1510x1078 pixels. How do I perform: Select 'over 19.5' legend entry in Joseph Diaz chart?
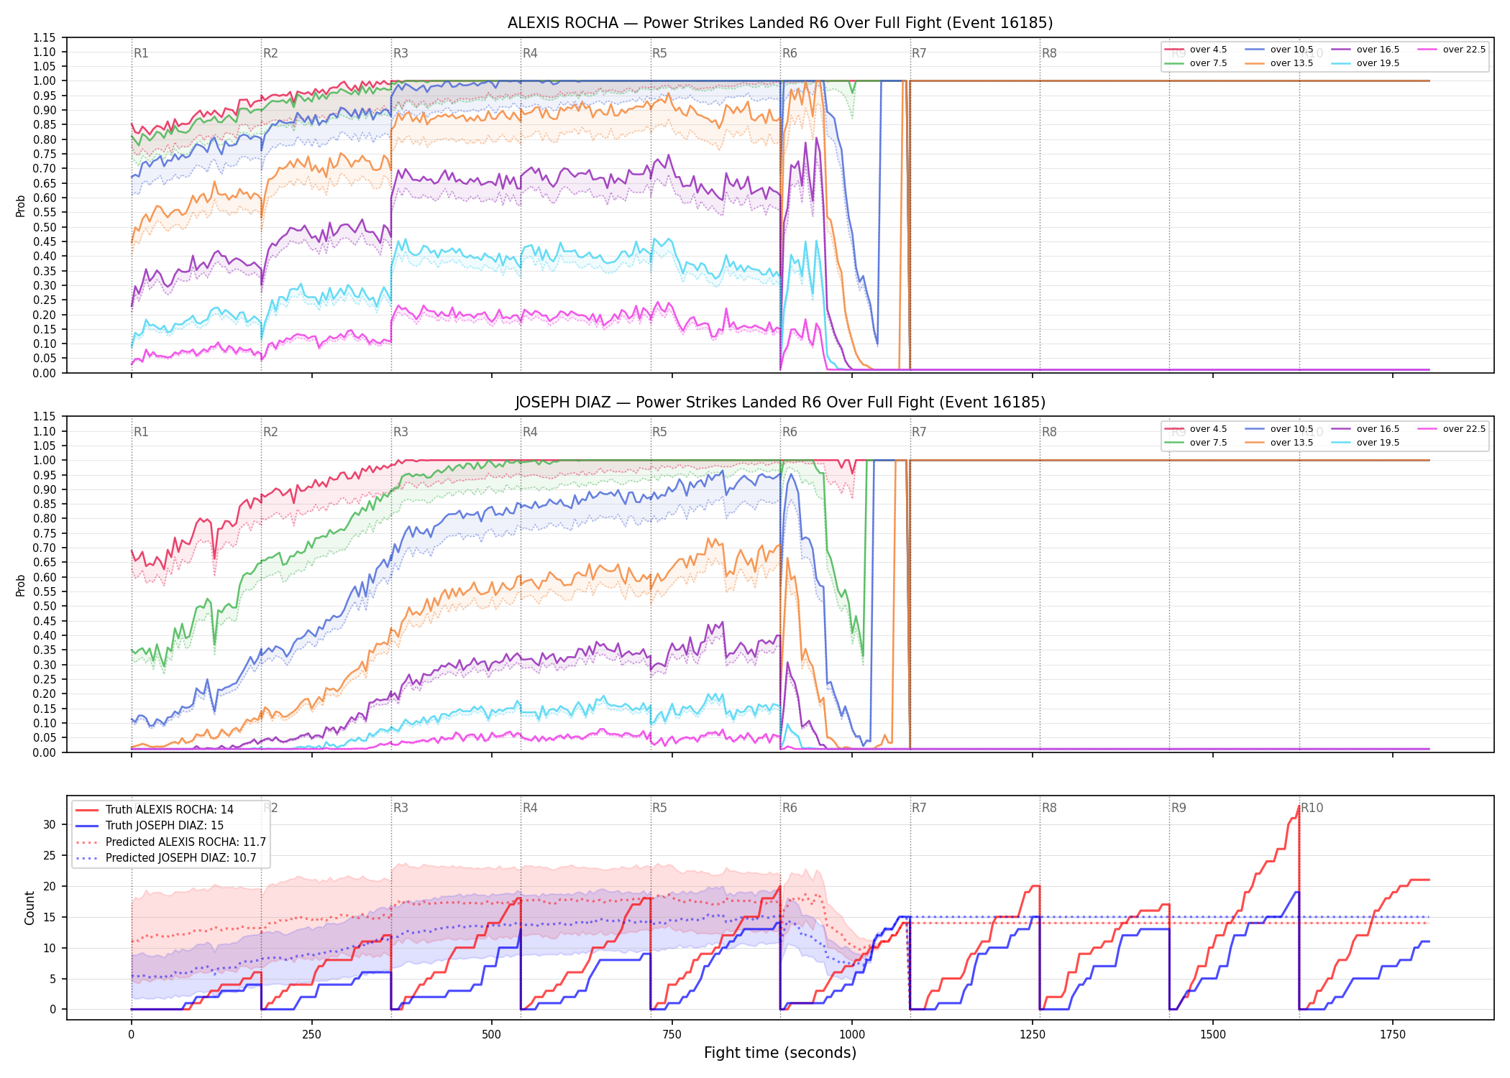click(1365, 443)
